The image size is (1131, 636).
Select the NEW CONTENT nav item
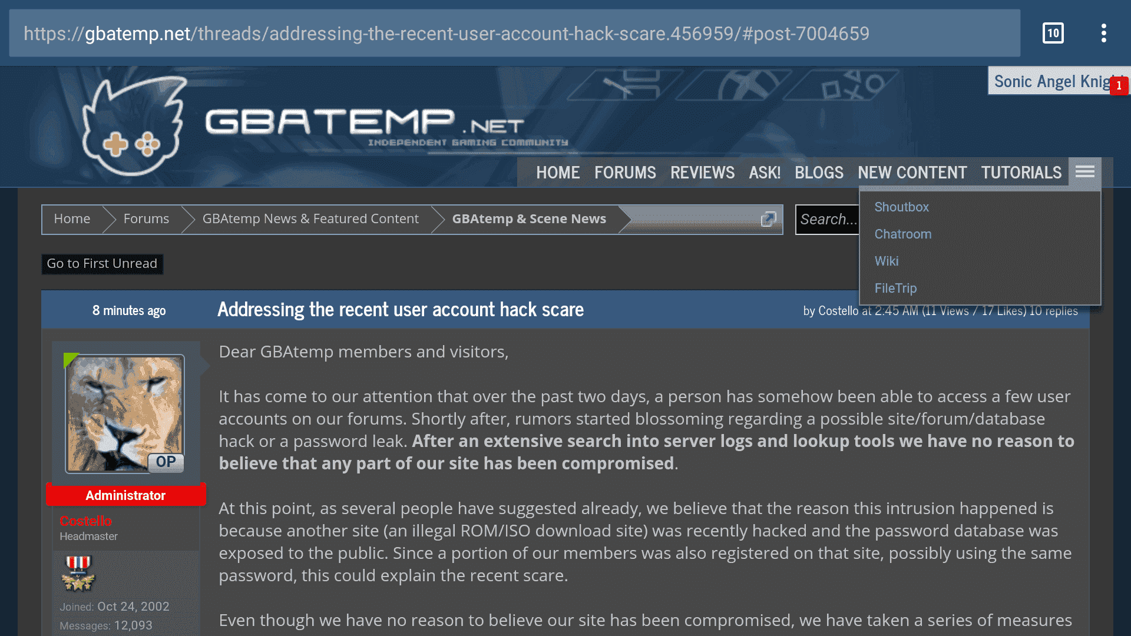[912, 173]
